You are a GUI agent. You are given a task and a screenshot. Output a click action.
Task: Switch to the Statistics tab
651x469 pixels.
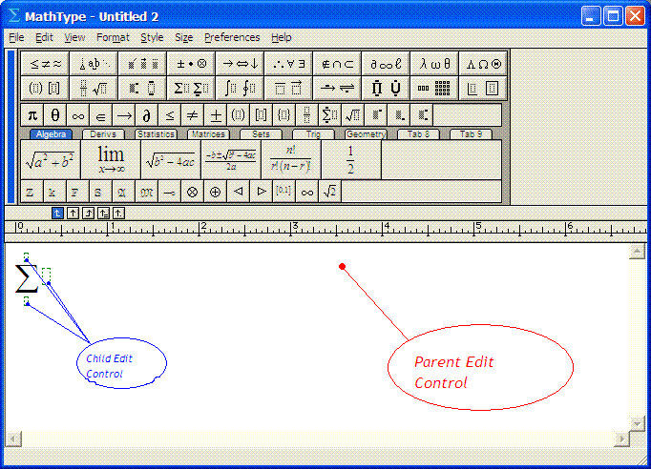(x=156, y=134)
